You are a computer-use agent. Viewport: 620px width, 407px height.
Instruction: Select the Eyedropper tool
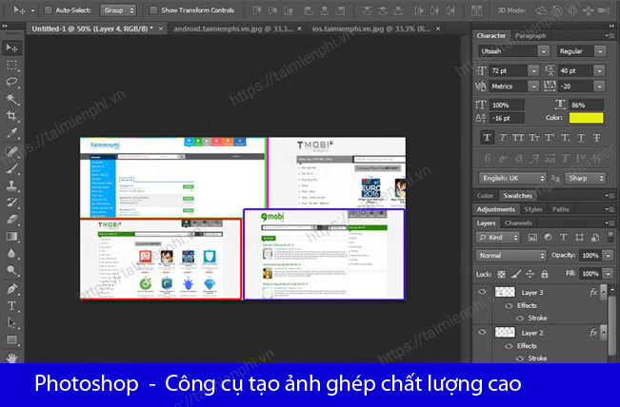click(11, 133)
